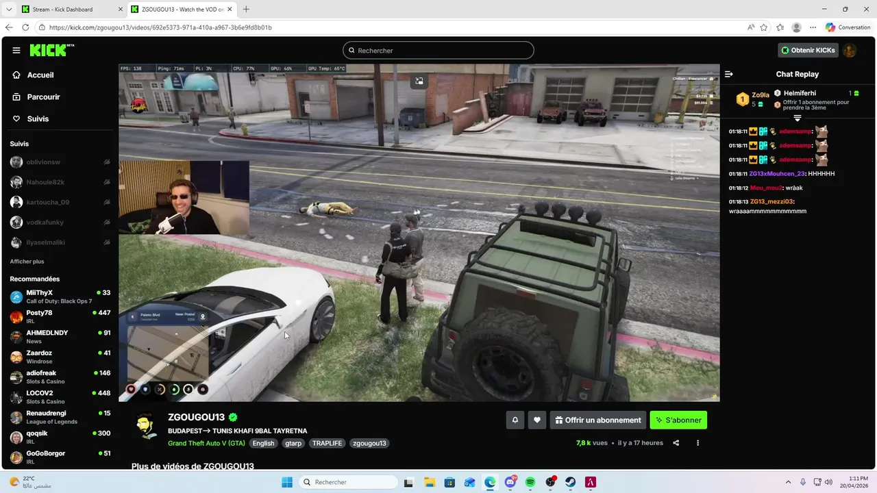The height and width of the screenshot is (493, 877).
Task: Toggle the heart follow button
Action: pos(537,420)
